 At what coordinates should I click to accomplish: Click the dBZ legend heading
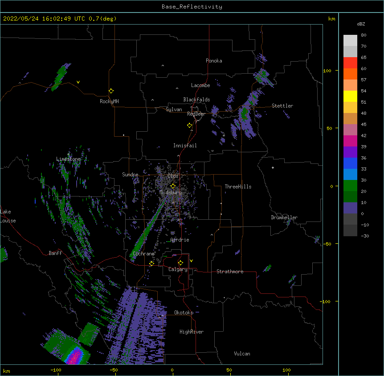[361, 24]
